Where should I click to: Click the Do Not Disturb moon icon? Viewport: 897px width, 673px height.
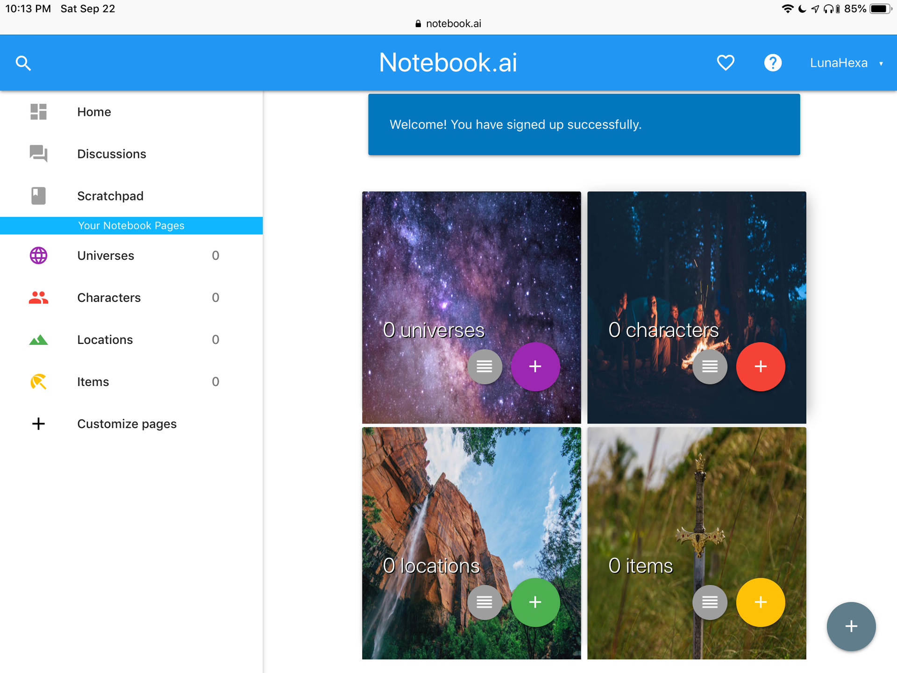(x=802, y=9)
